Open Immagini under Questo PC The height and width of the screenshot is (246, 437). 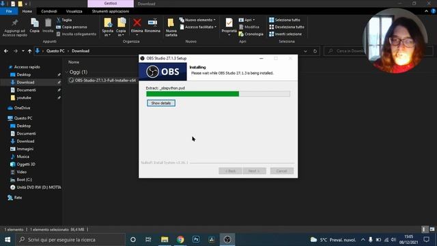pyautogui.click(x=25, y=149)
